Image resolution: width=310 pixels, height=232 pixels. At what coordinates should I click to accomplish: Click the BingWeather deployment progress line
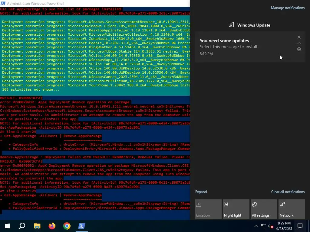coord(96,47)
